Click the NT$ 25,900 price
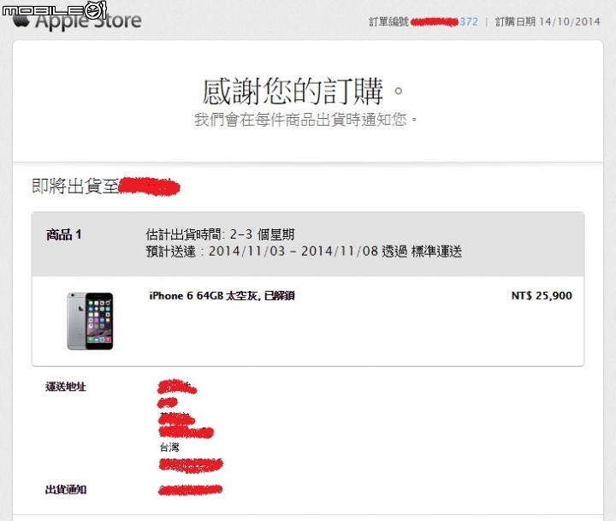616x521 pixels. (542, 295)
